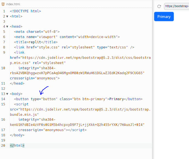Collapse the head section fold arrow on line 4
The height and width of the screenshot is (159, 189).
7,27
